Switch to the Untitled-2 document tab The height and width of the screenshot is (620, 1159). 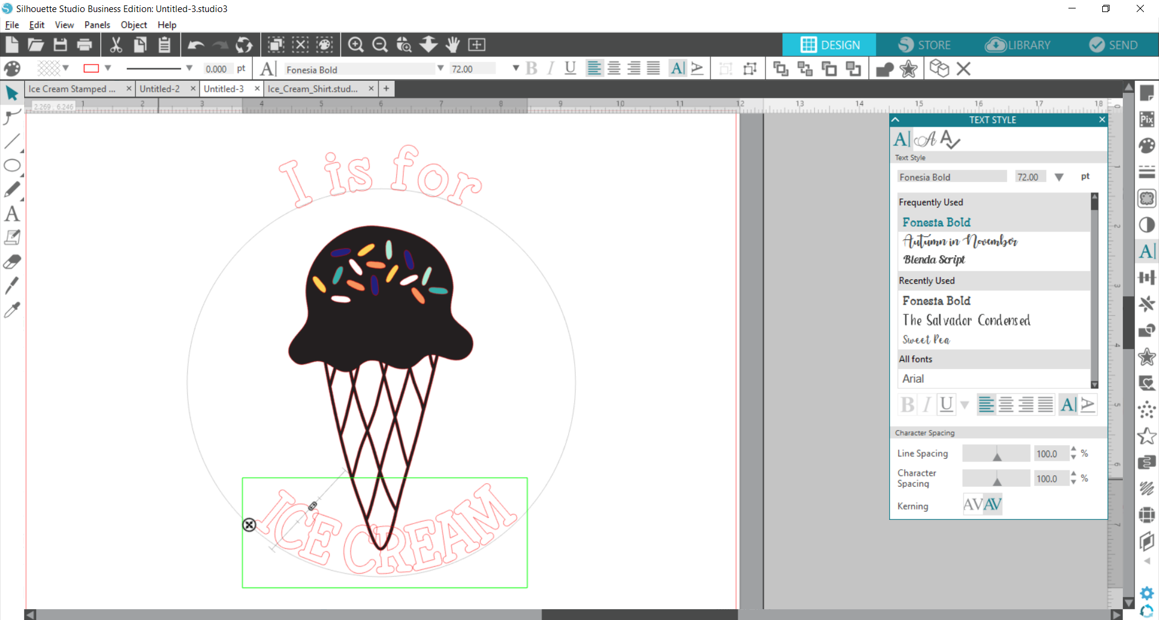pyautogui.click(x=160, y=89)
